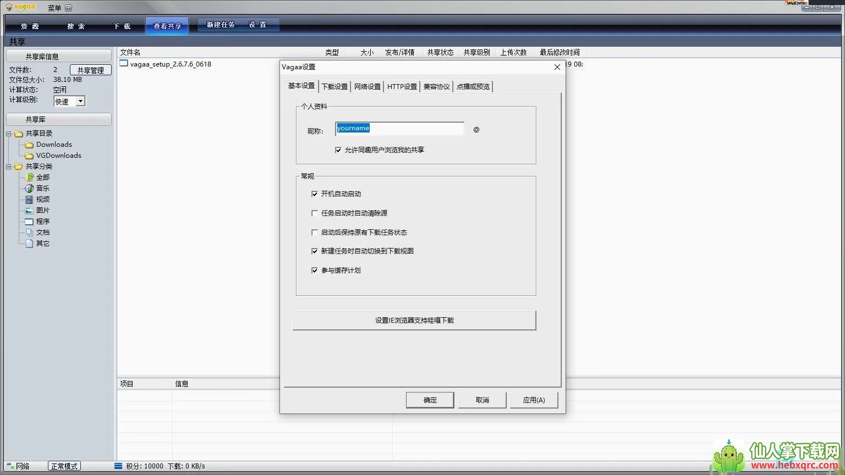
Task: Click the 网络 status icon in status bar
Action: (10, 466)
